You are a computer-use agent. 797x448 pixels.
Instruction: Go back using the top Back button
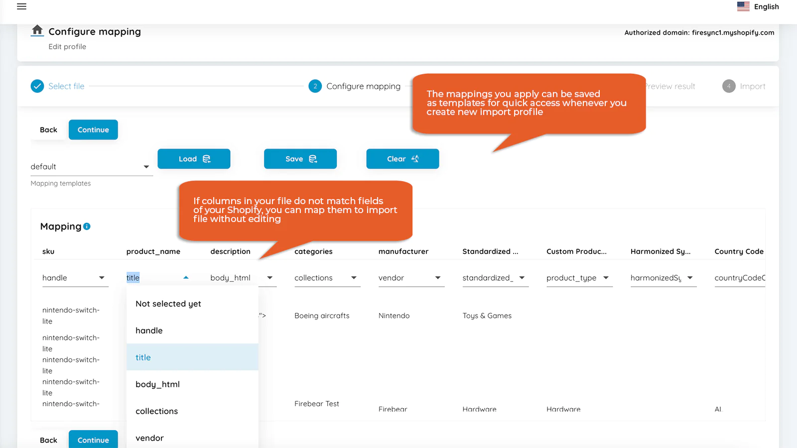point(48,130)
